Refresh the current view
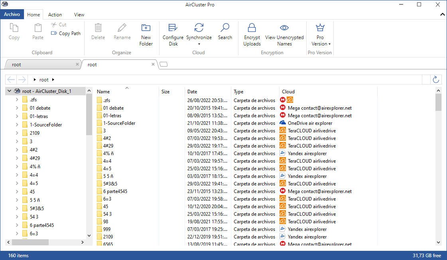447x260 pixels. [435, 79]
